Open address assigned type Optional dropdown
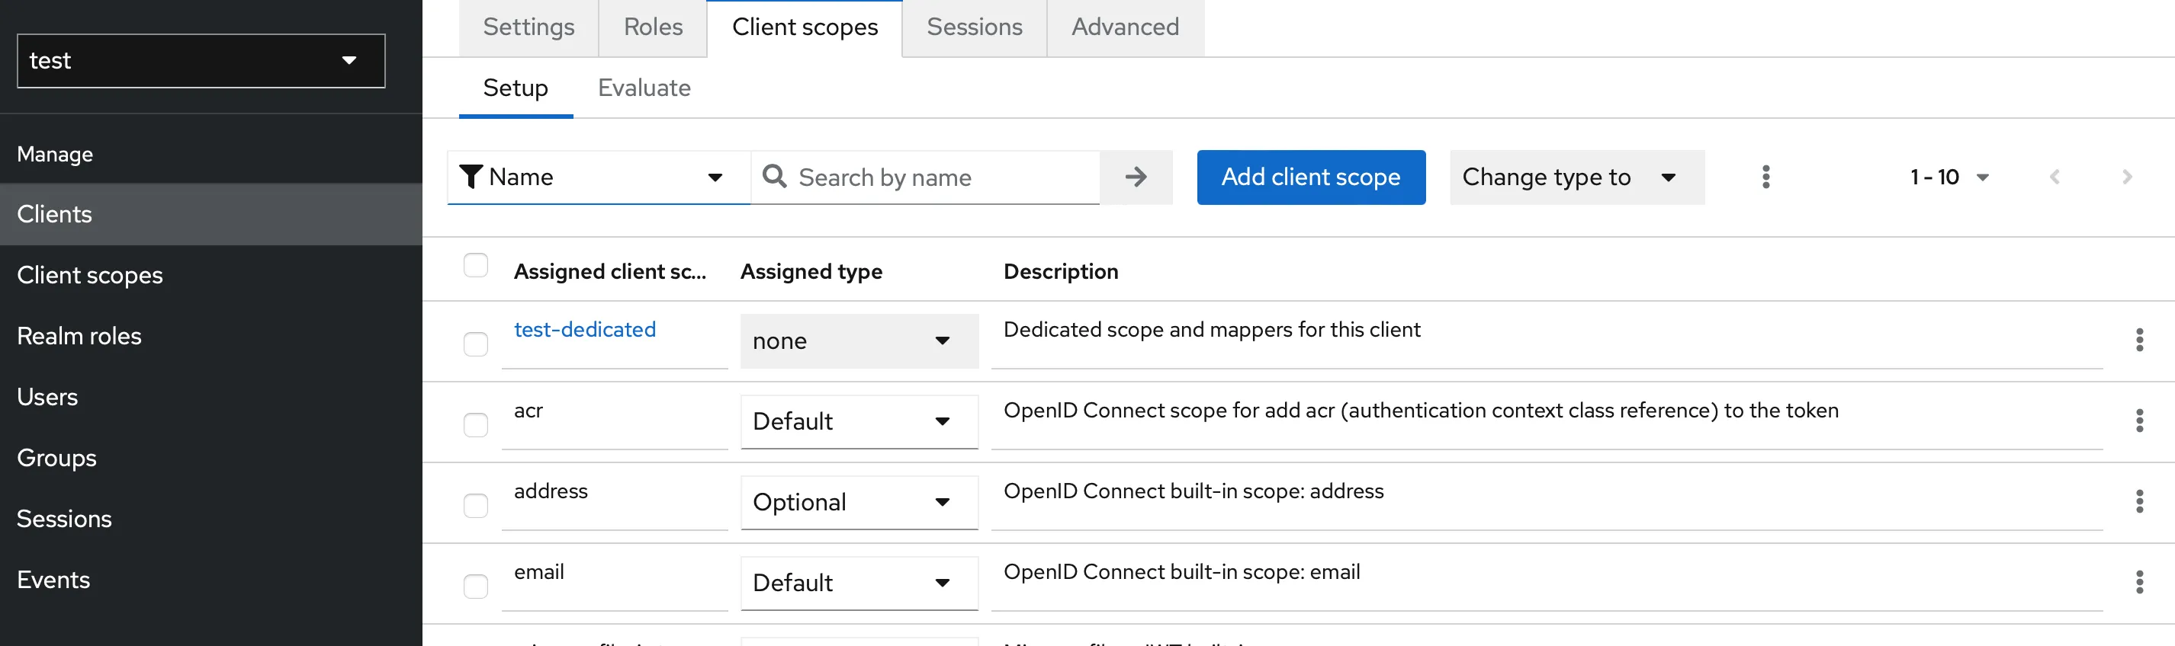Screen dimensions: 2175x646 point(859,503)
